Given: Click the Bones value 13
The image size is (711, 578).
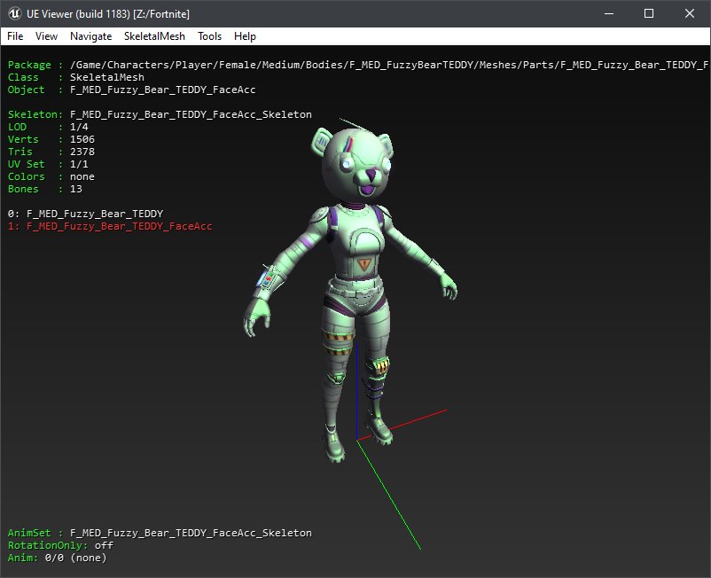Looking at the screenshot, I should 75,189.
